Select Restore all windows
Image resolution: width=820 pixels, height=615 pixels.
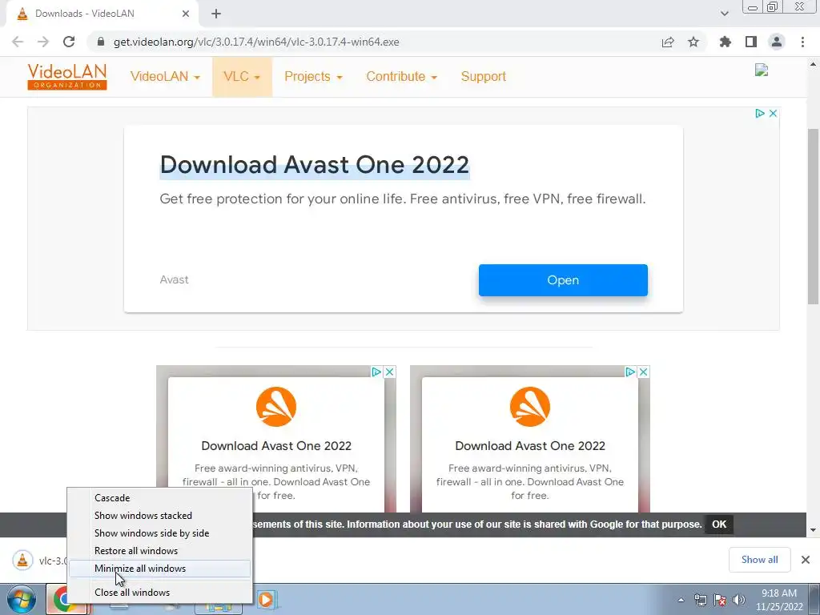160,551
